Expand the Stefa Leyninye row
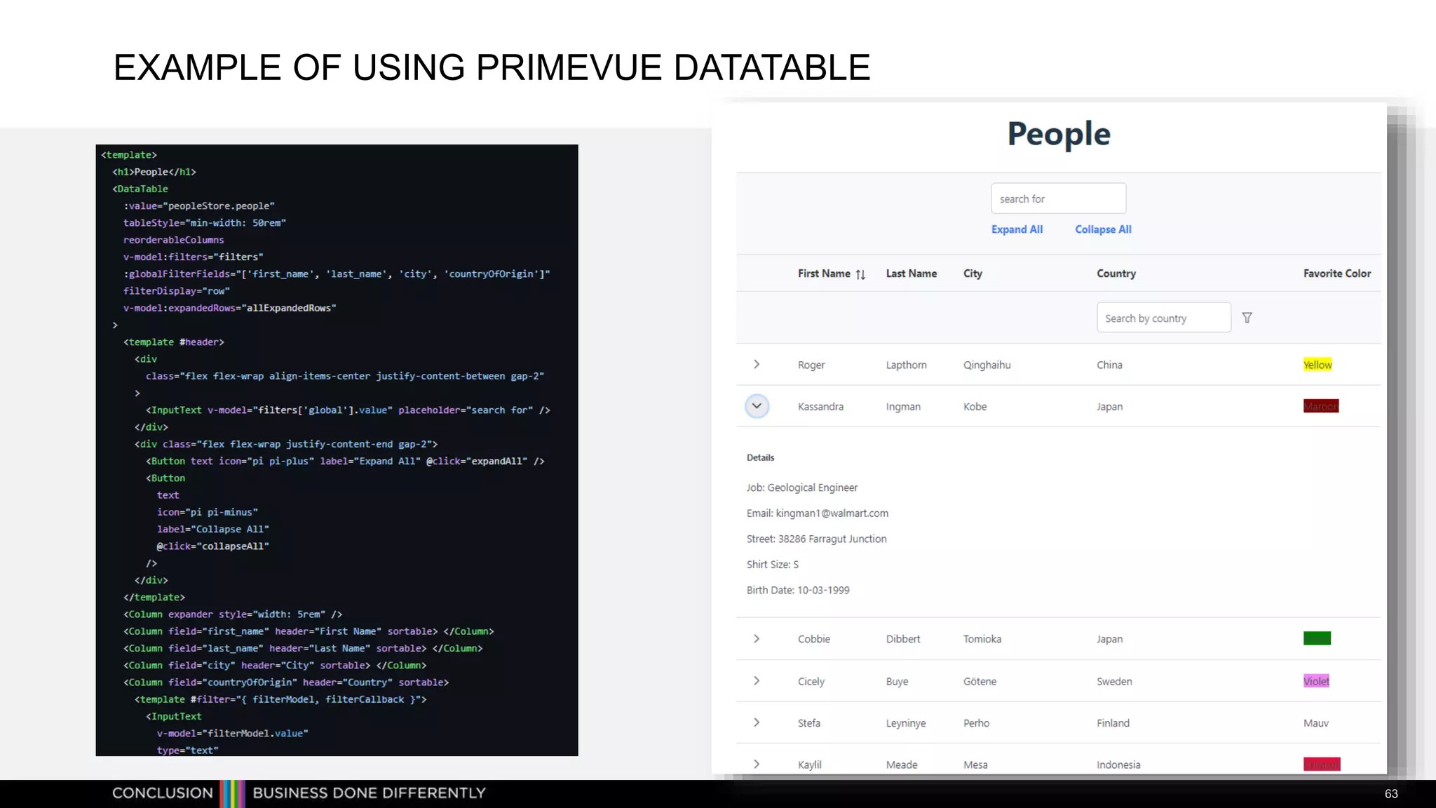Screen dimensions: 1436x808 (x=757, y=722)
